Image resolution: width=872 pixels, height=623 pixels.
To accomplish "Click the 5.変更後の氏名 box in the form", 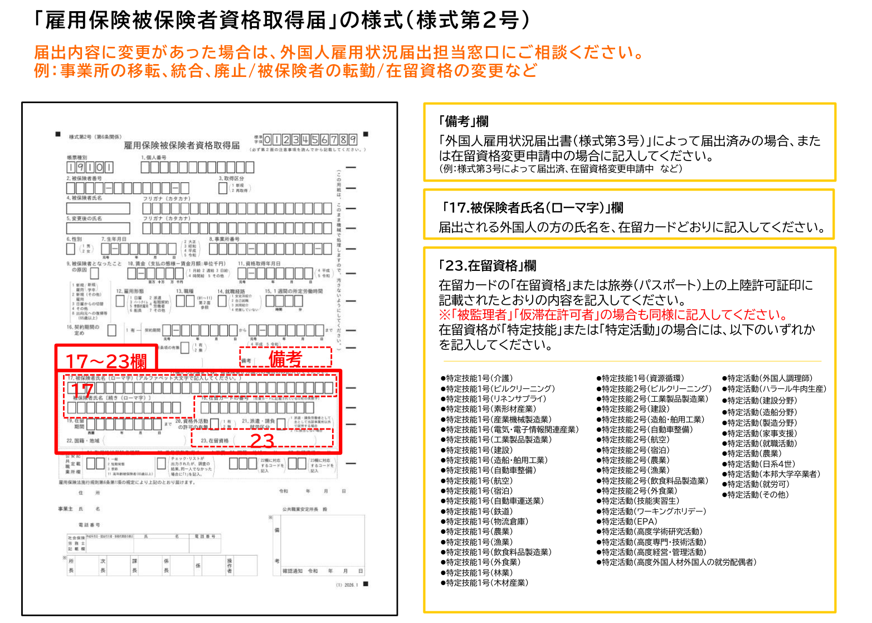I will tap(98, 228).
